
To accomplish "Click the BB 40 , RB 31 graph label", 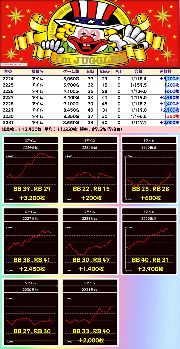I will [x=150, y=260].
